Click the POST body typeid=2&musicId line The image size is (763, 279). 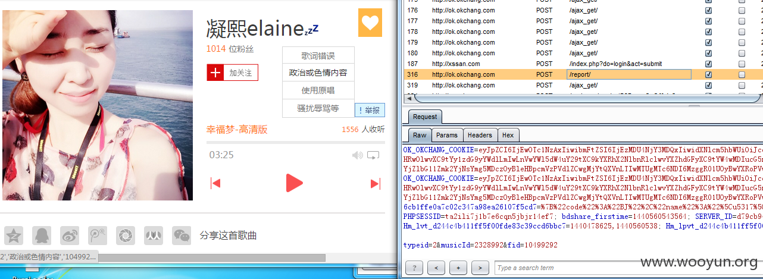pyautogui.click(x=480, y=245)
